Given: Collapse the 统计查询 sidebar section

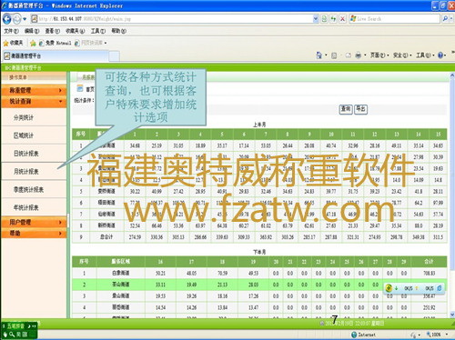Looking at the screenshot, I should point(34,102).
